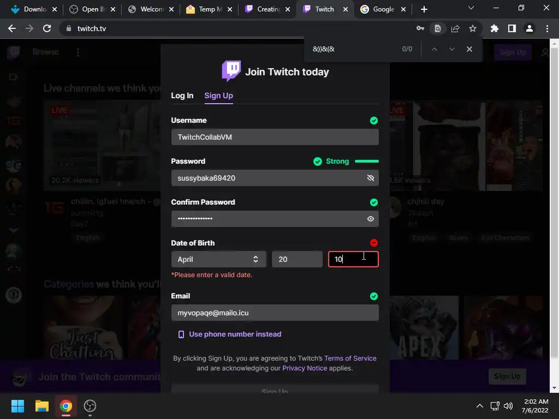Hide password using crossed-eye icon

coord(371,178)
